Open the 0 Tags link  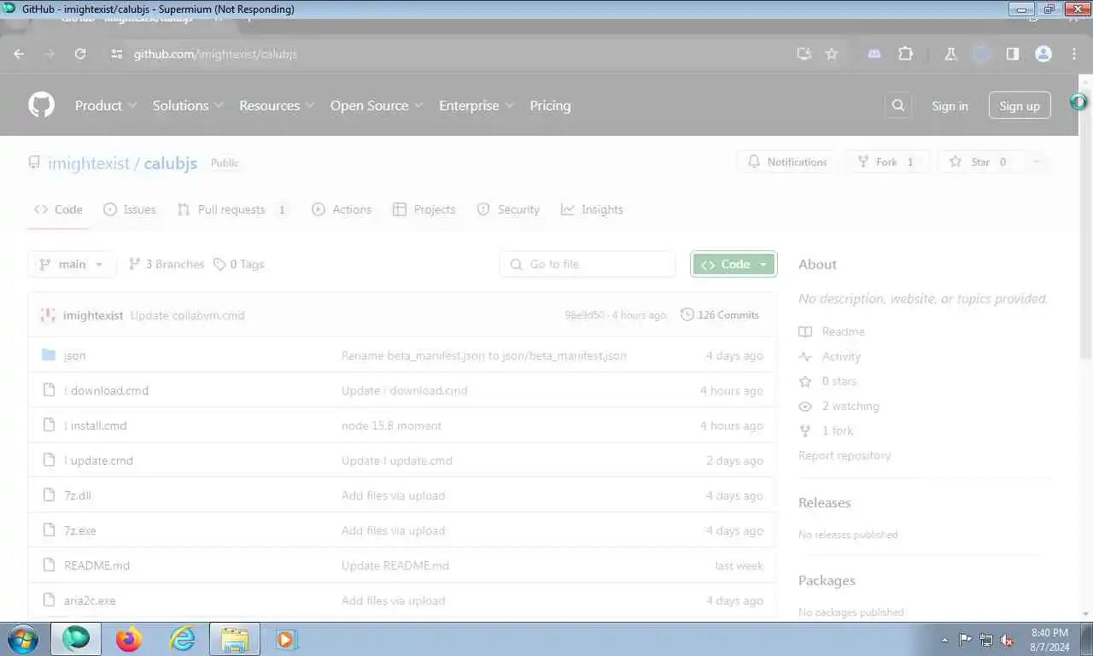pos(239,264)
